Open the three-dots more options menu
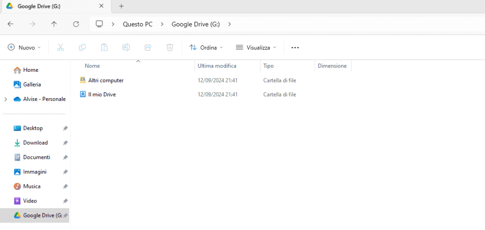The image size is (485, 230). coord(295,48)
